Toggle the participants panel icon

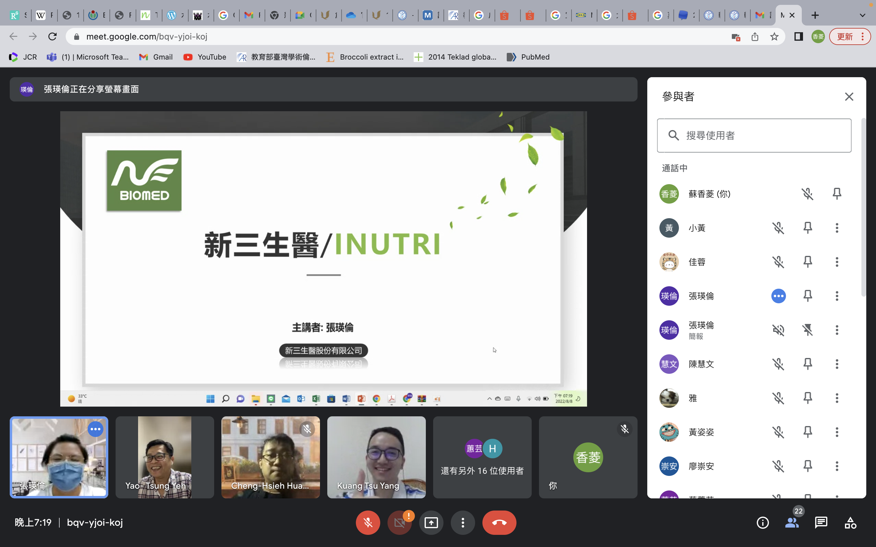point(792,522)
